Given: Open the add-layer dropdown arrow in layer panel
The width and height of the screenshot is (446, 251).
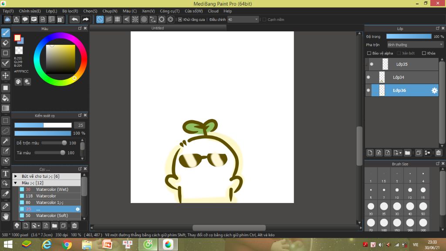Looking at the screenshot, I should coord(400,153).
